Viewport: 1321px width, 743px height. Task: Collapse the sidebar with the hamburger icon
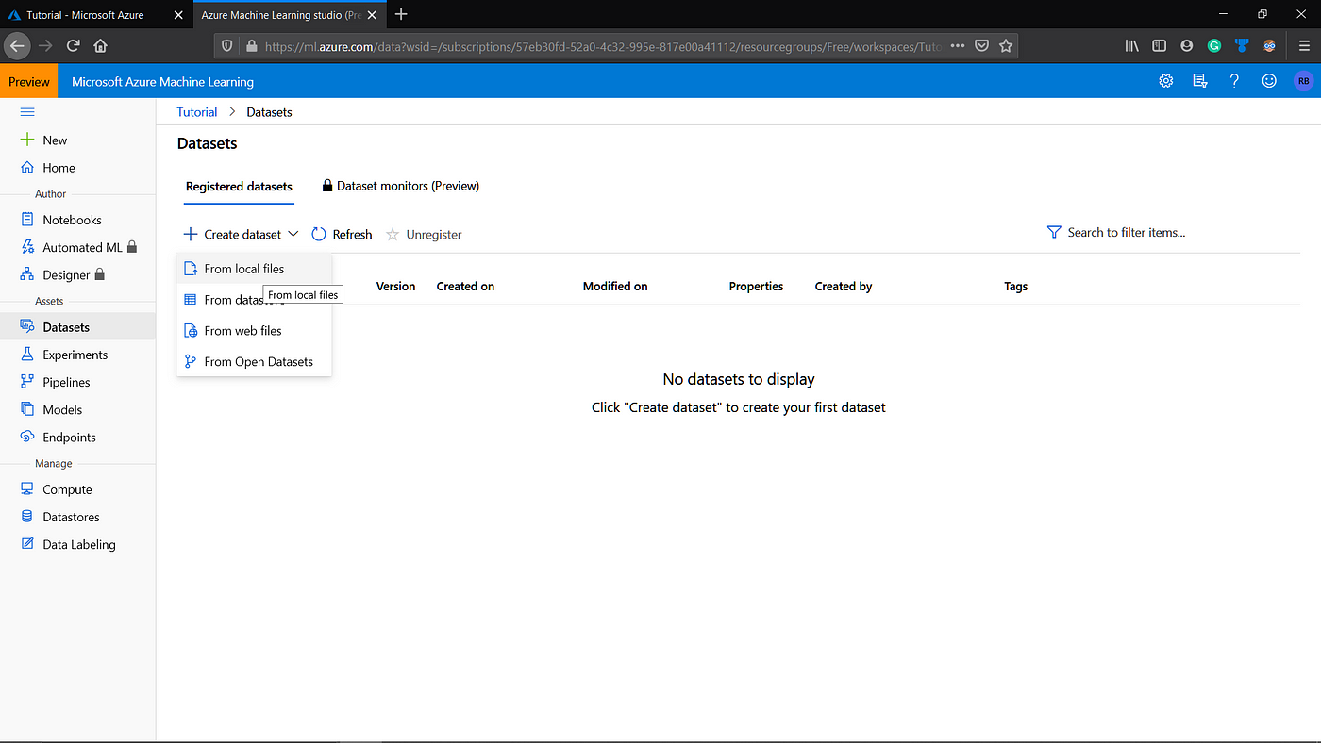[x=27, y=112]
